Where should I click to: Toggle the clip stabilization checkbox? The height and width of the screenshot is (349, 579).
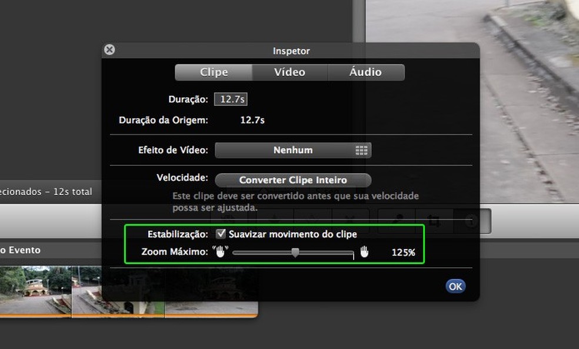coord(221,234)
